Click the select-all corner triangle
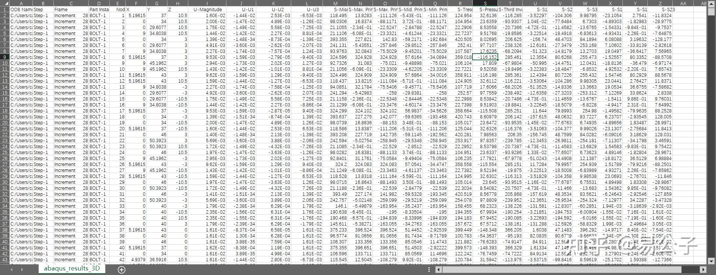The height and width of the screenshot is (275, 716). [5, 3]
